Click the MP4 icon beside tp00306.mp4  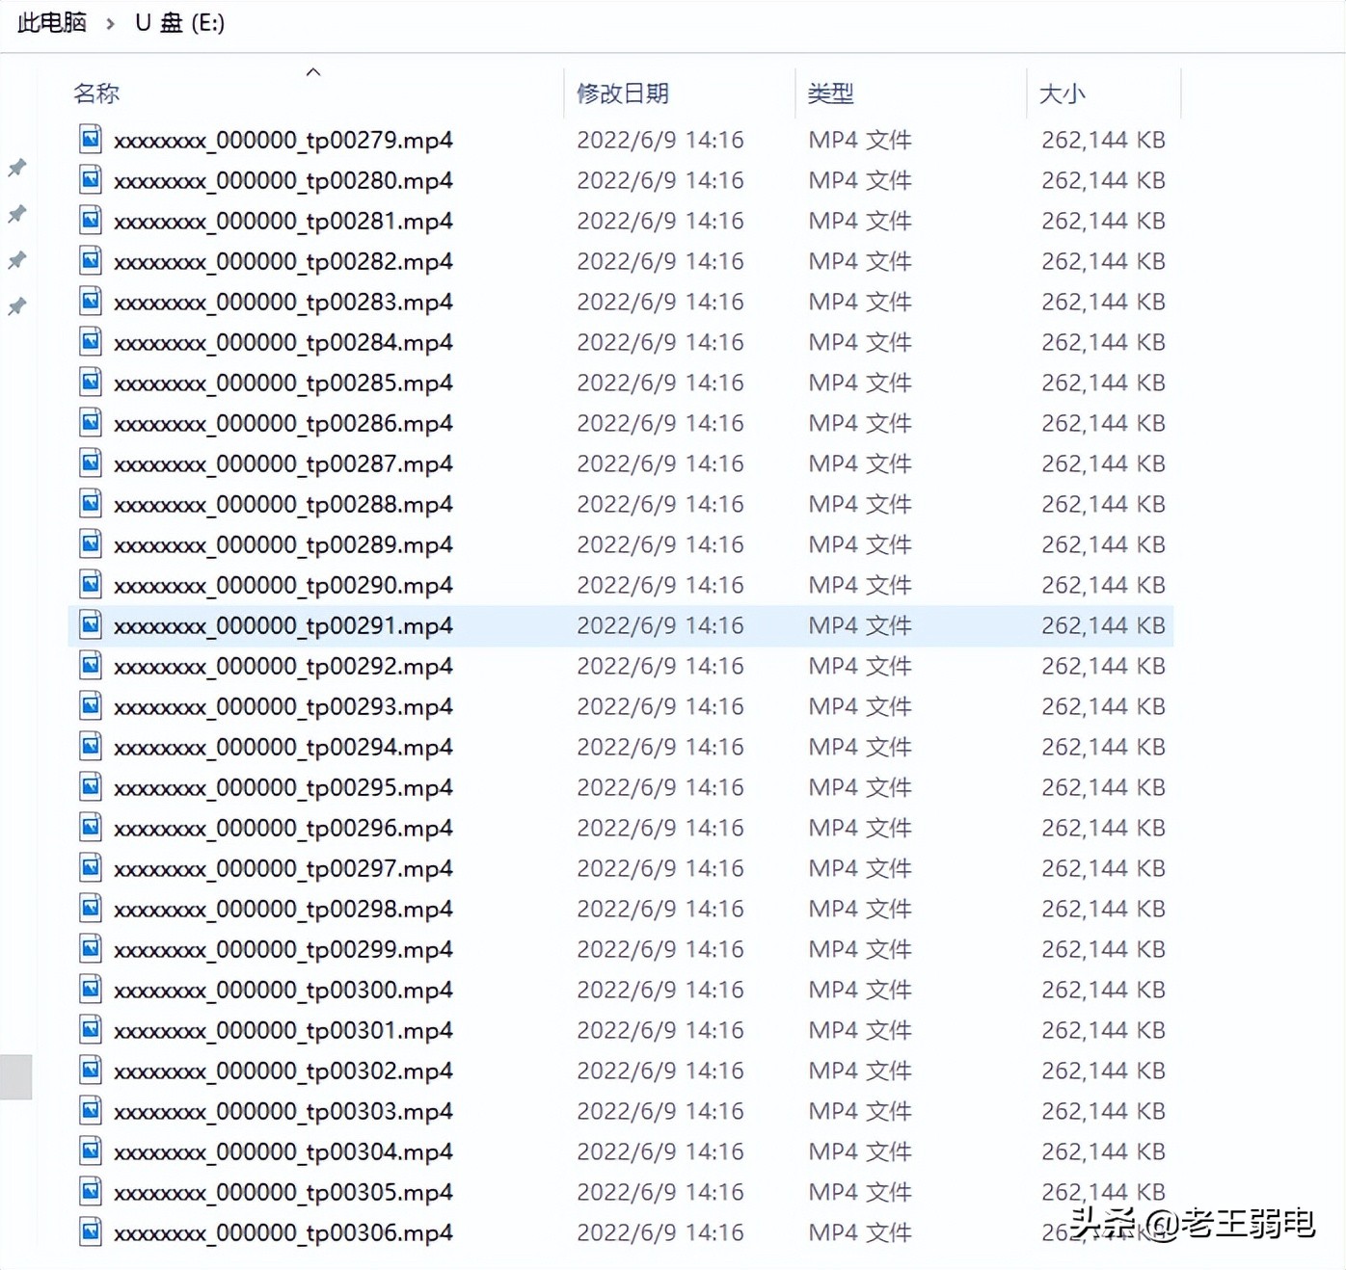pyautogui.click(x=90, y=1232)
